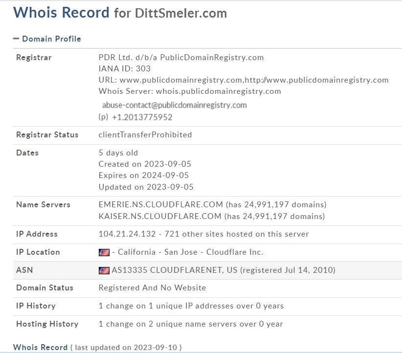This screenshot has width=402, height=353.
Task: Click the 'Whois Record for DittSmeler.com' heading
Action: point(120,13)
